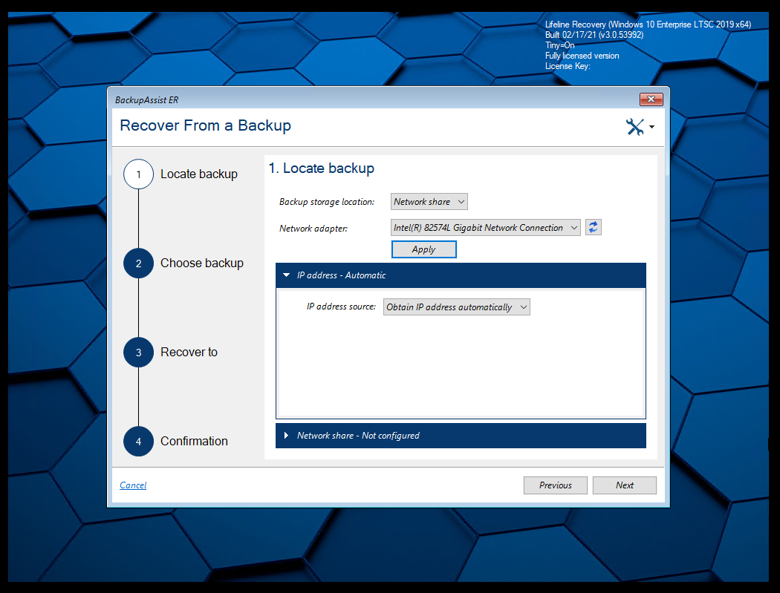Open the IP address source dropdown
The image size is (780, 593).
pyautogui.click(x=457, y=307)
